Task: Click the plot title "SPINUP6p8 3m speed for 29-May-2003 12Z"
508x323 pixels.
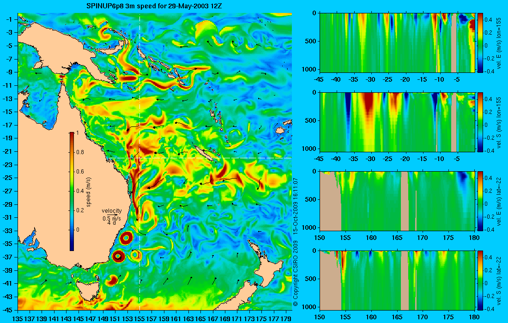Action: [154, 6]
